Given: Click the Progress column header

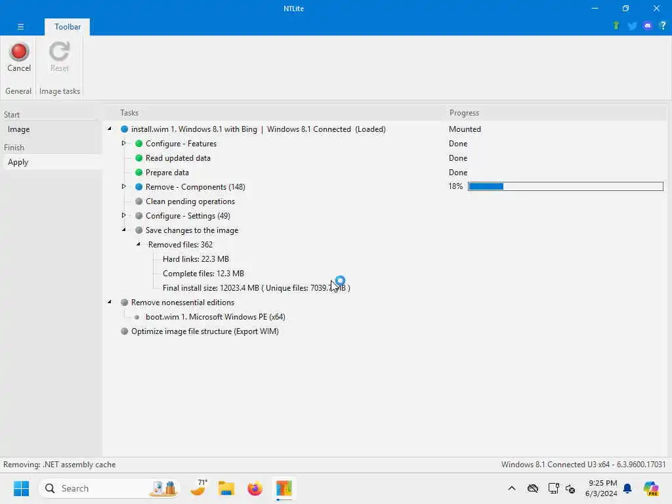Looking at the screenshot, I should tap(464, 113).
